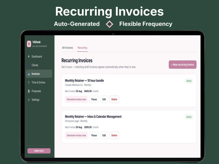Click the 'Monthly Retainer — 10 hour bundle' title

tap(84, 81)
